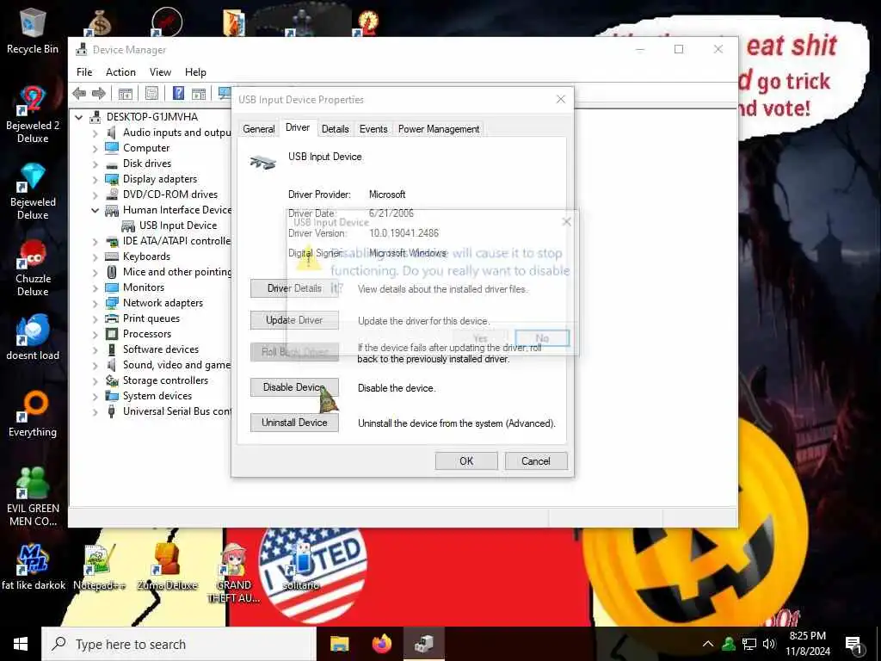Select the Bejeweled Deluxe diamond shortcut

pyautogui.click(x=33, y=191)
